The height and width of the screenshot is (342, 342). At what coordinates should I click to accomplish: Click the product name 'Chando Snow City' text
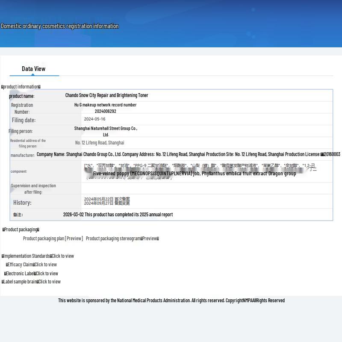tap(106, 95)
